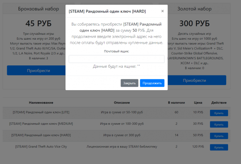This screenshot has height=164, width=241.
Task: Close the purchase dialog with the X
Action: coord(162,11)
